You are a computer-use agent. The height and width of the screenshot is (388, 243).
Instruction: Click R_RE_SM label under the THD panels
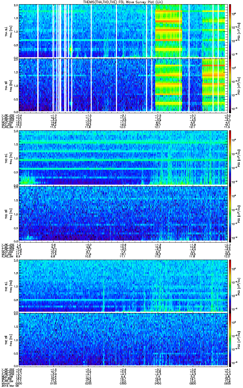pyautogui.click(x=7, y=256)
